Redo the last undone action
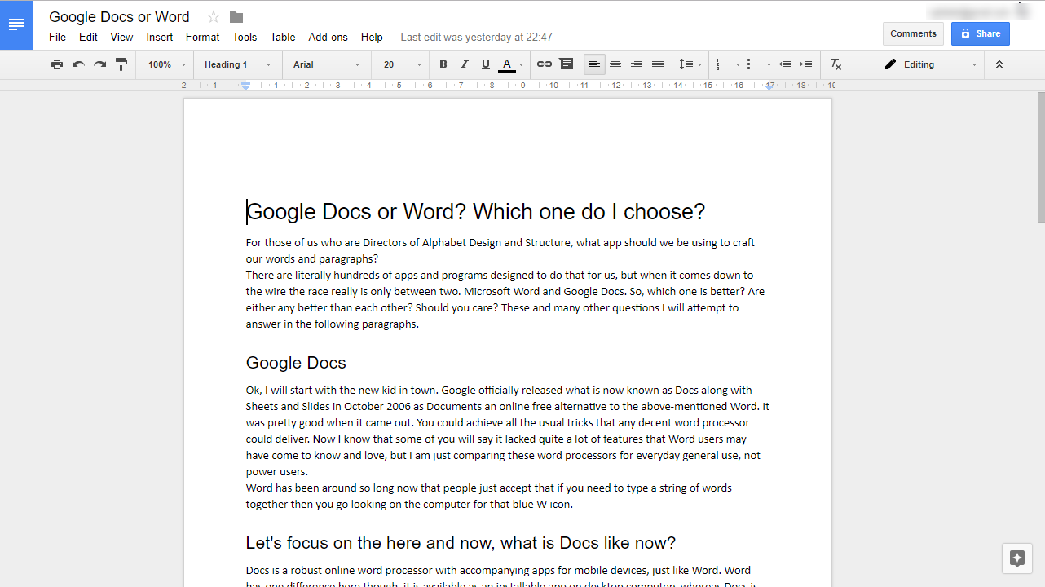This screenshot has height=587, width=1045. pos(99,64)
